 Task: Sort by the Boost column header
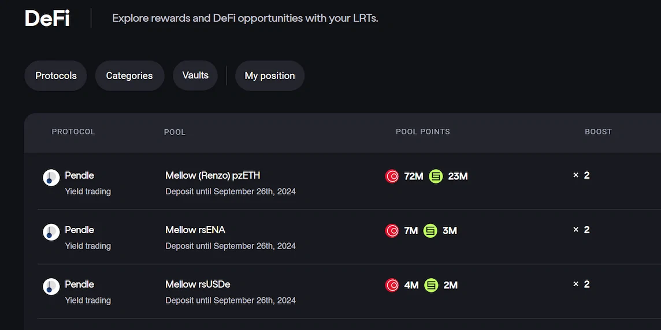[x=598, y=132]
